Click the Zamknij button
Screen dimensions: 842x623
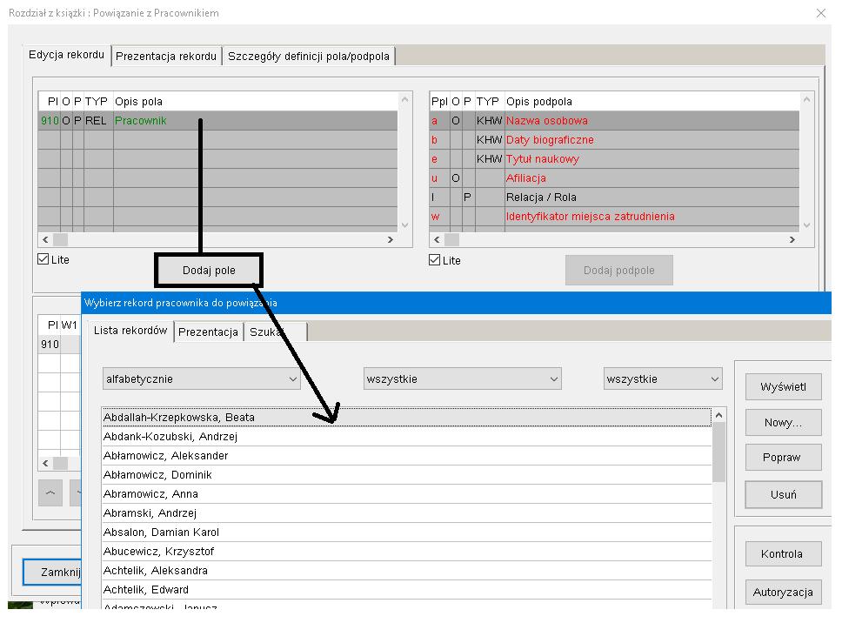(x=52, y=573)
